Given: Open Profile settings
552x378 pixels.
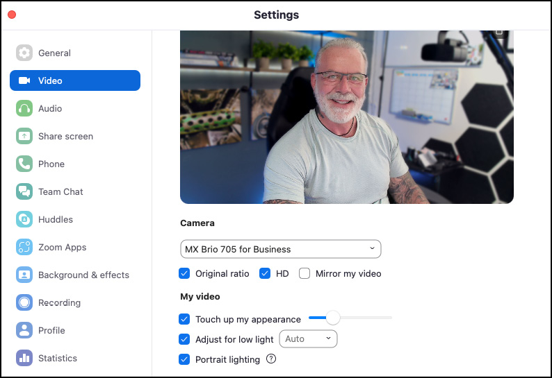Looking at the screenshot, I should click(x=75, y=330).
